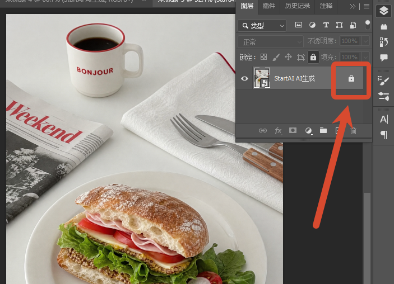The image size is (394, 284).
Task: Toggle lock image pixels brush icon
Action: pos(276,57)
